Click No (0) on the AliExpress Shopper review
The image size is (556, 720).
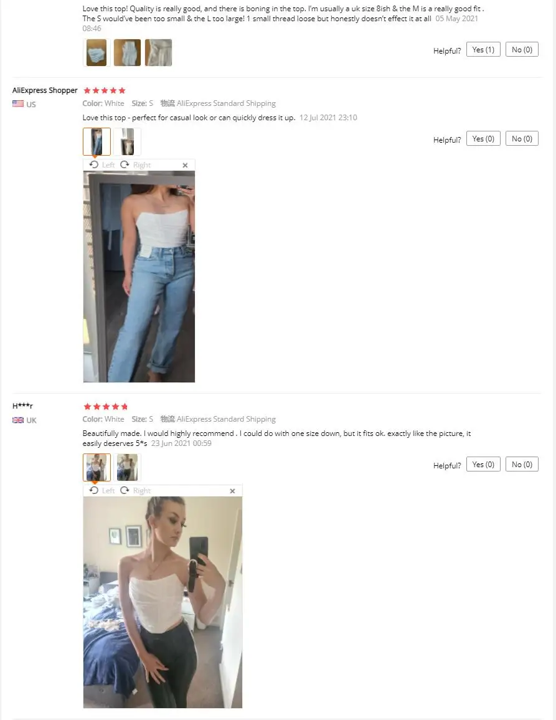point(522,139)
